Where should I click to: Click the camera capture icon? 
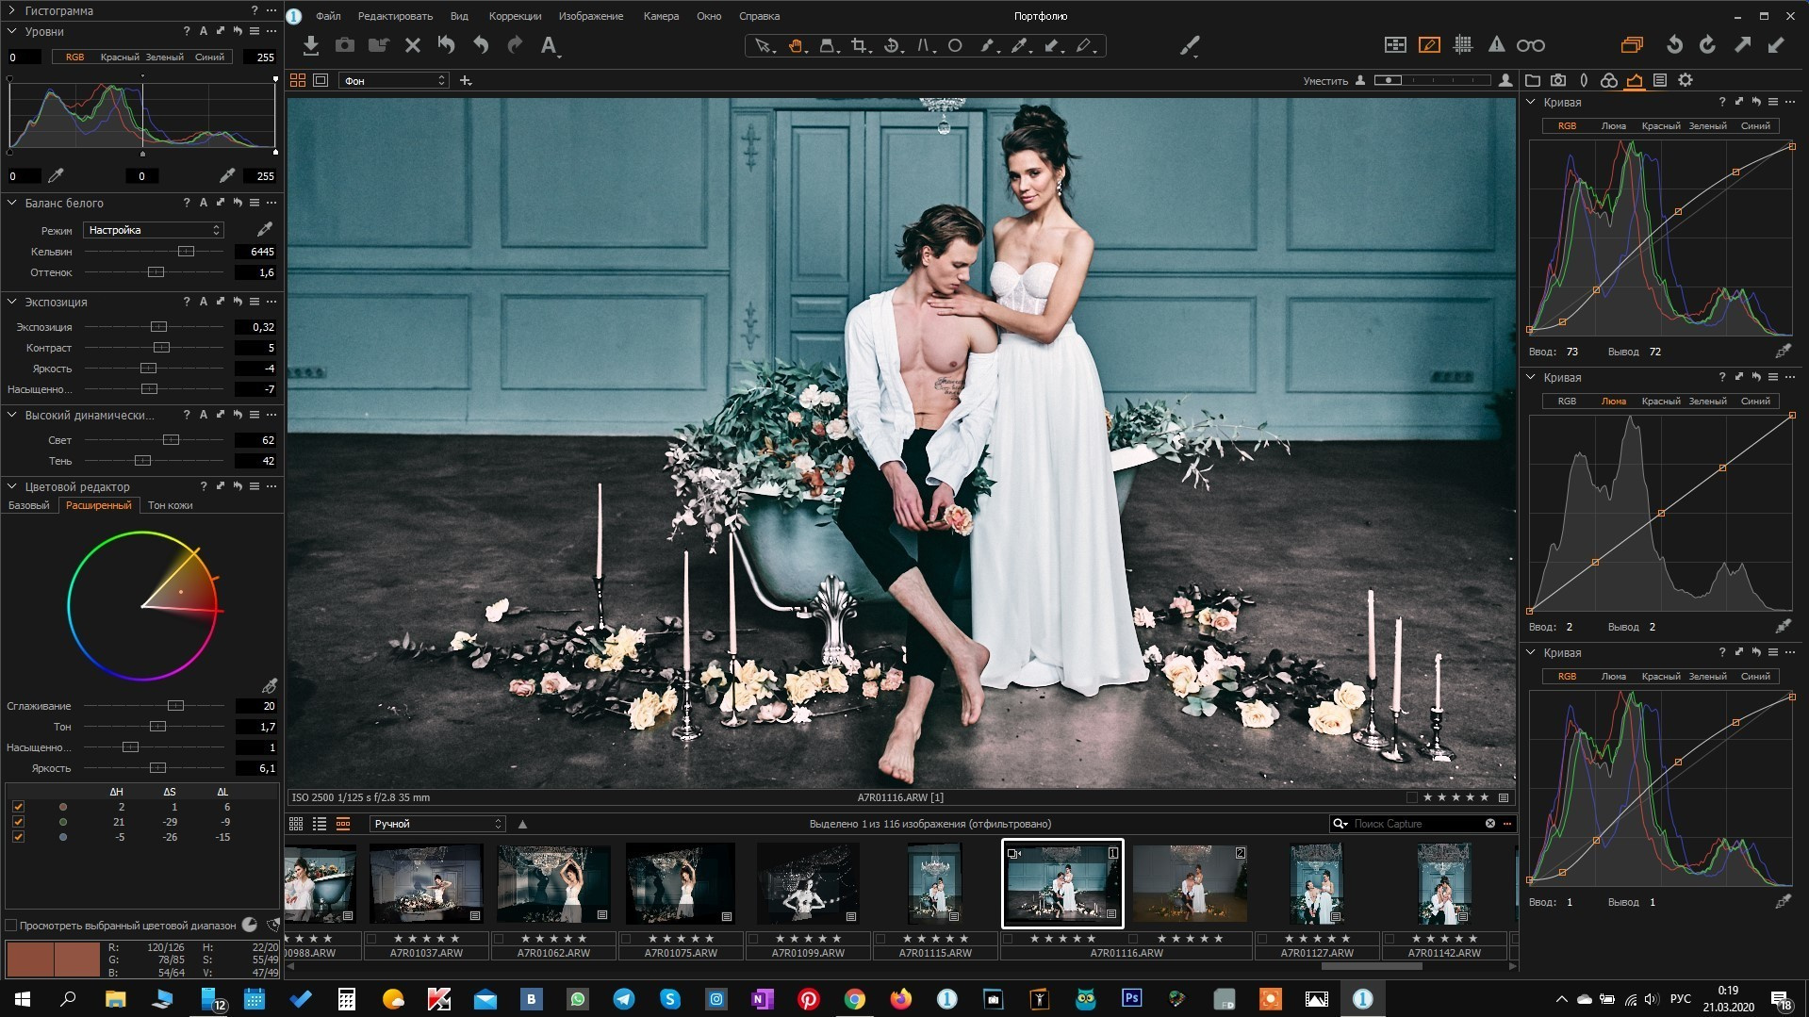click(x=345, y=45)
